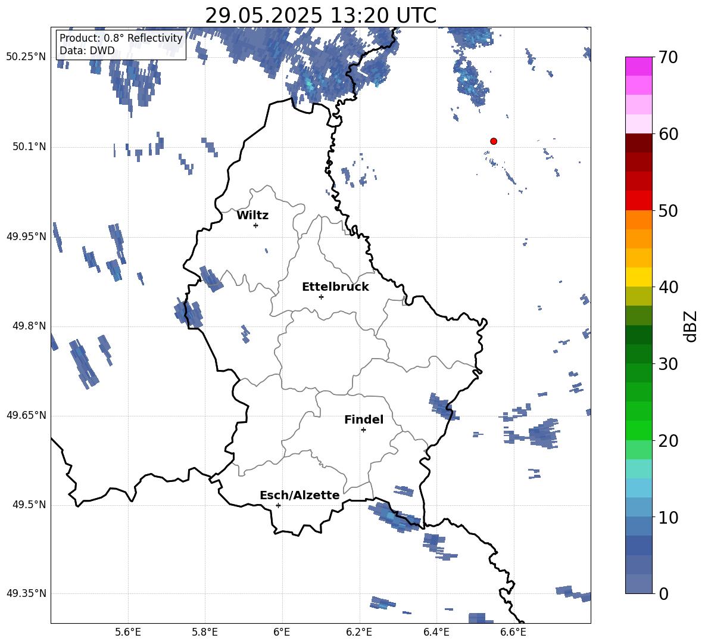
Task: Click the 6°E longitude label
Action: tap(282, 632)
